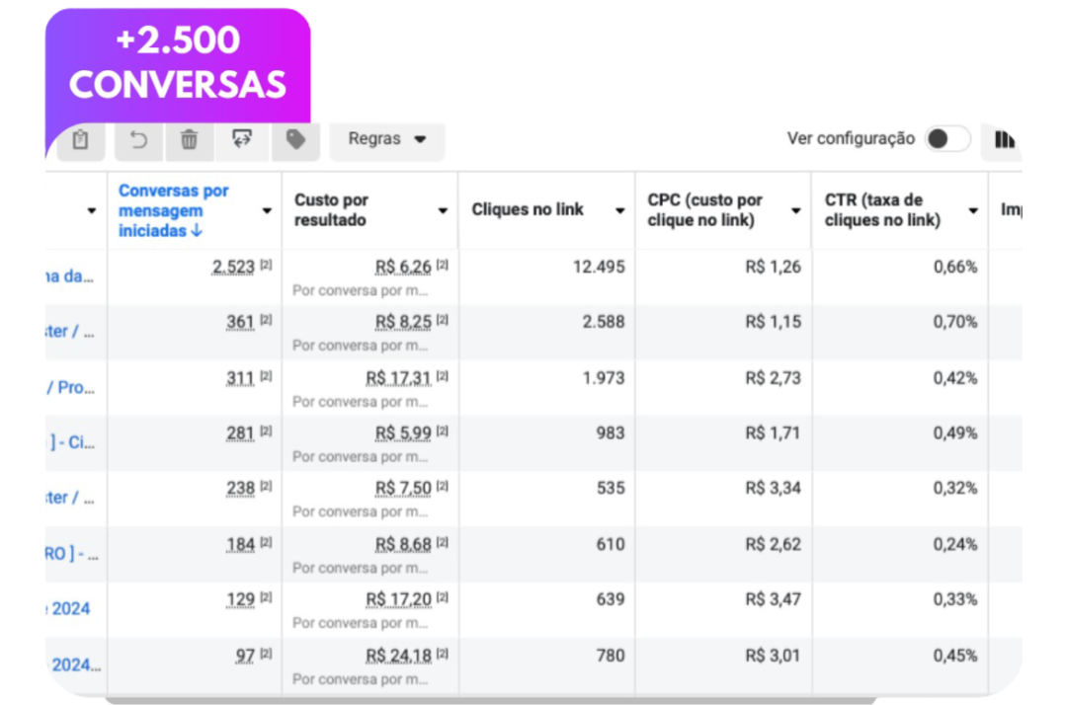Expand Custo por resultado column dropdown arrow
This screenshot has width=1067, height=705.
point(443,211)
